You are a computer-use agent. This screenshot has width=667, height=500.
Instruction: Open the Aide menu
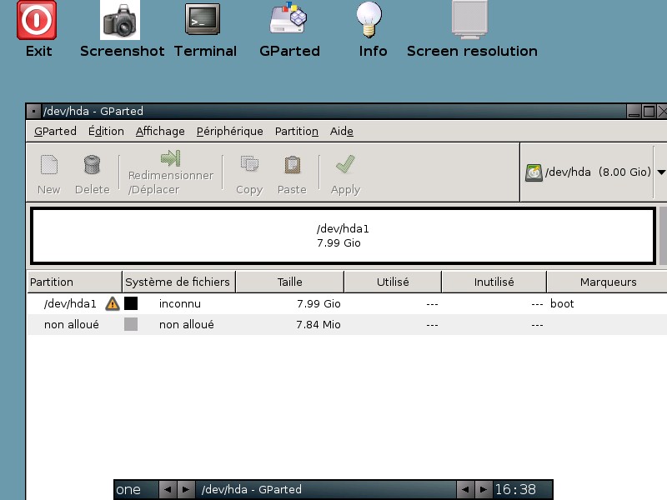342,132
